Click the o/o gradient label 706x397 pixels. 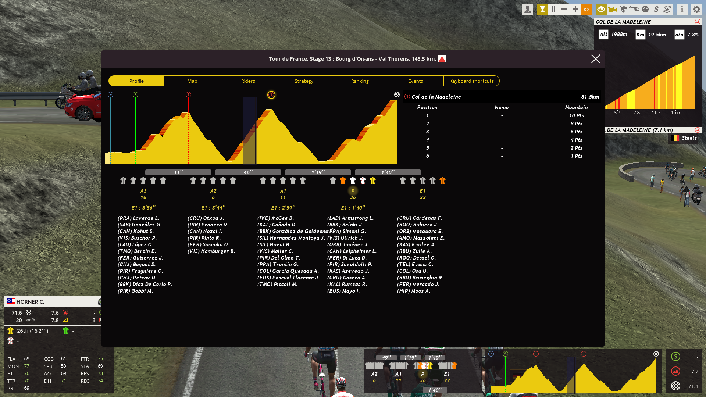(x=679, y=35)
